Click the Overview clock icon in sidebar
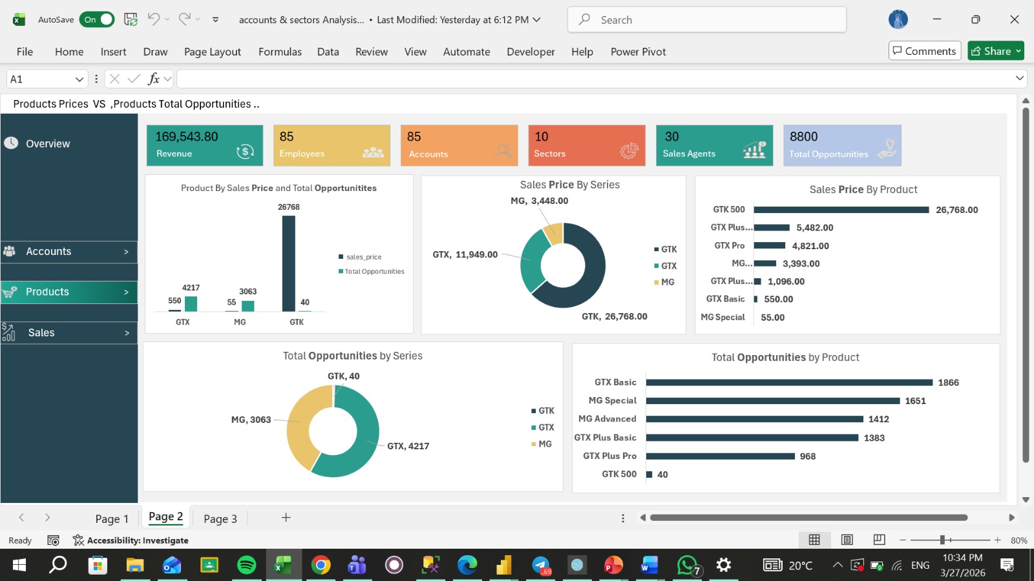Image resolution: width=1034 pixels, height=581 pixels. (11, 143)
